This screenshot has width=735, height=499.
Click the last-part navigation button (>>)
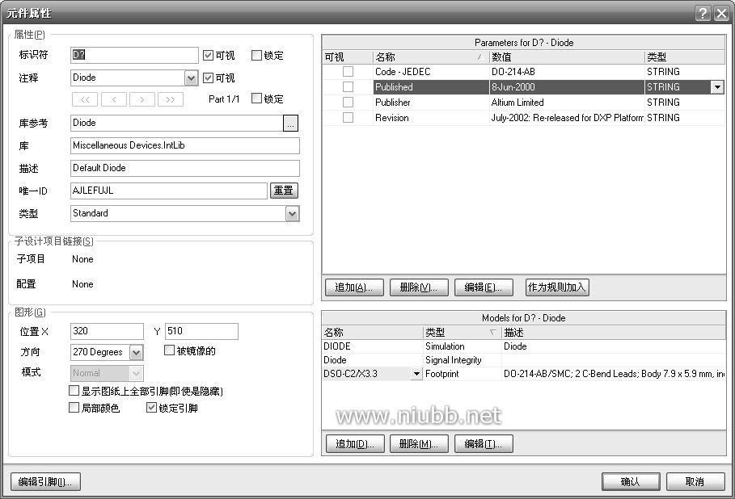(170, 99)
